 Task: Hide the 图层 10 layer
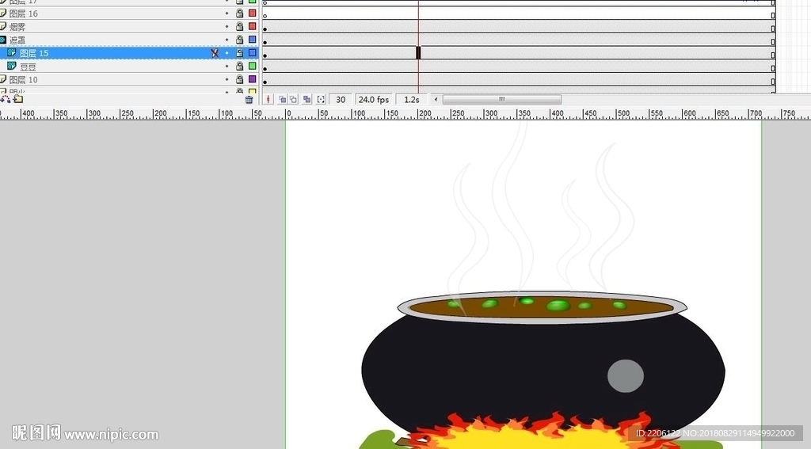pos(227,79)
